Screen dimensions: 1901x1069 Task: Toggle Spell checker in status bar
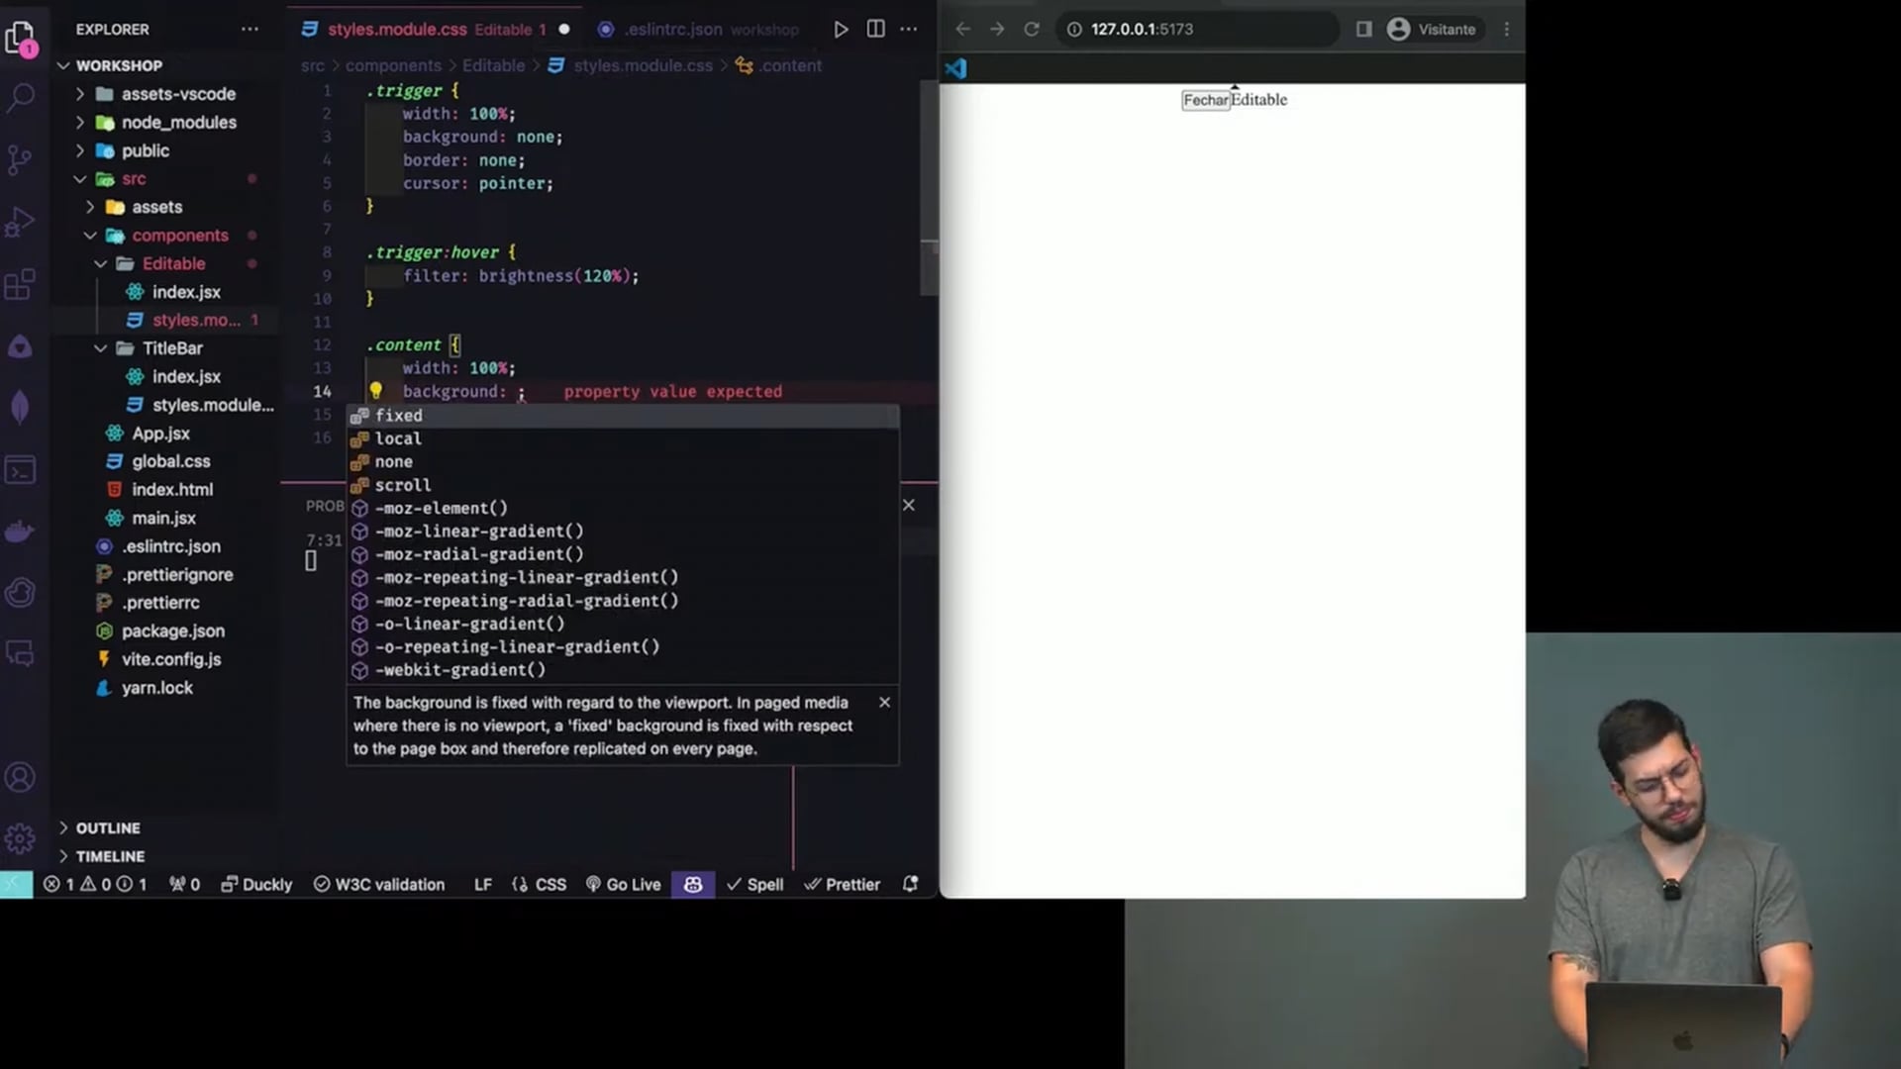tap(754, 884)
